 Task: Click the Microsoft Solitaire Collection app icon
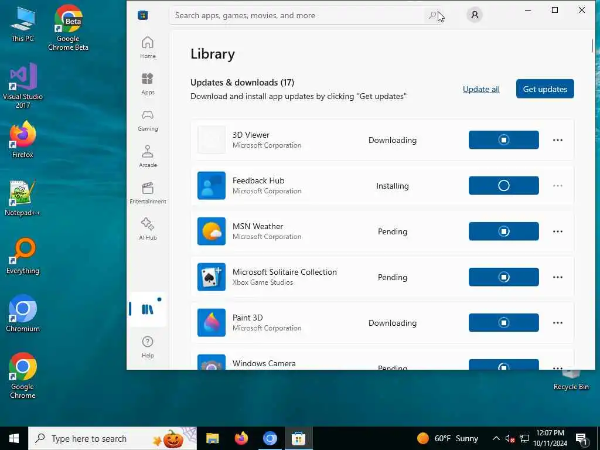(x=211, y=277)
